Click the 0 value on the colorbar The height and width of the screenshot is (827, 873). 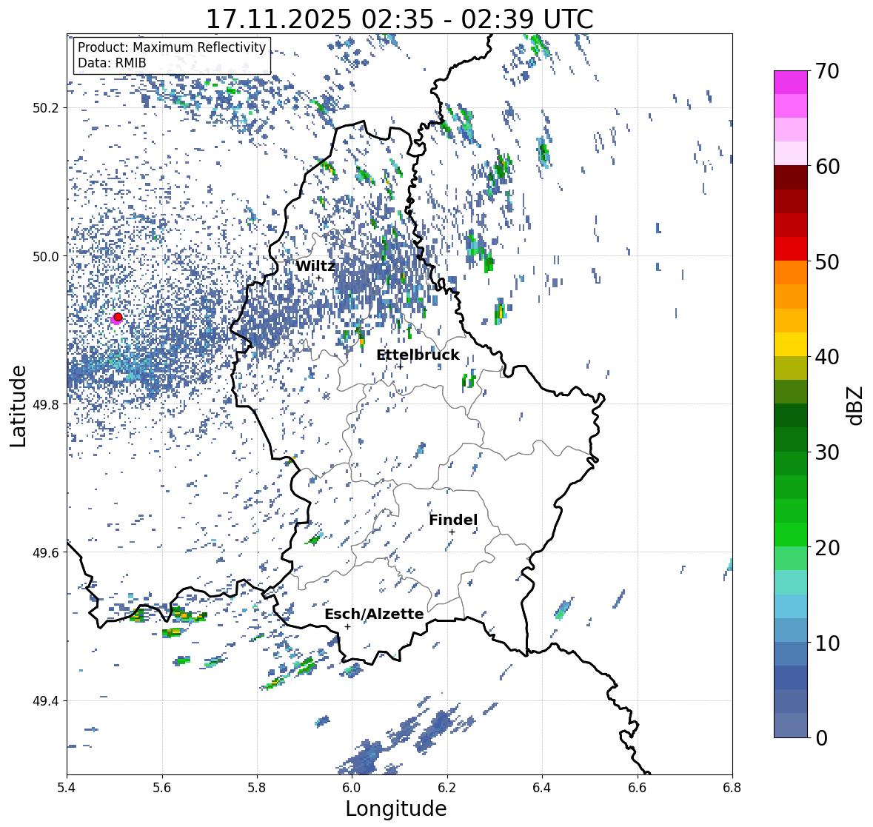tap(821, 738)
